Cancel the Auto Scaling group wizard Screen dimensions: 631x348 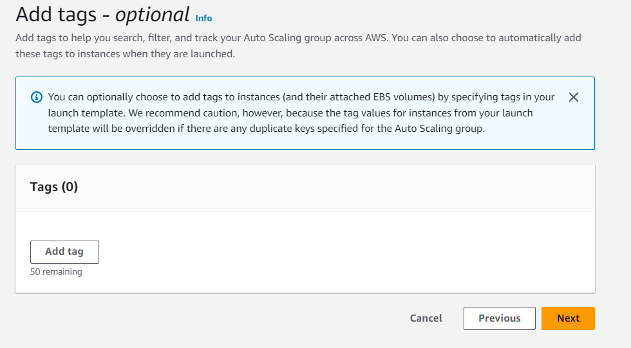(x=426, y=318)
